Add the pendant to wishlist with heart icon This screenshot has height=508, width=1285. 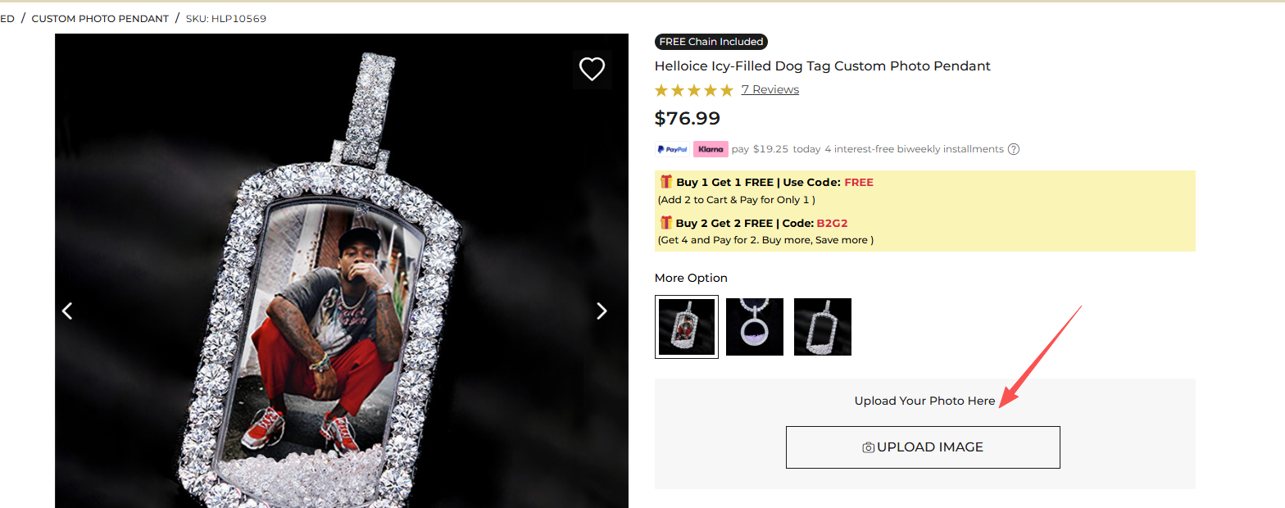tap(592, 69)
